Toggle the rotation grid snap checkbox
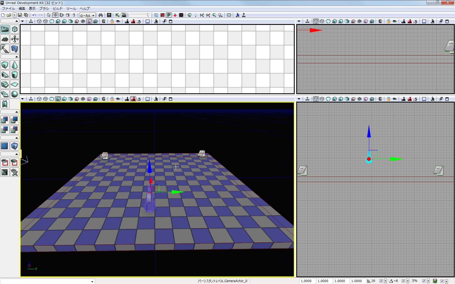455x284 pixels. pos(403,281)
